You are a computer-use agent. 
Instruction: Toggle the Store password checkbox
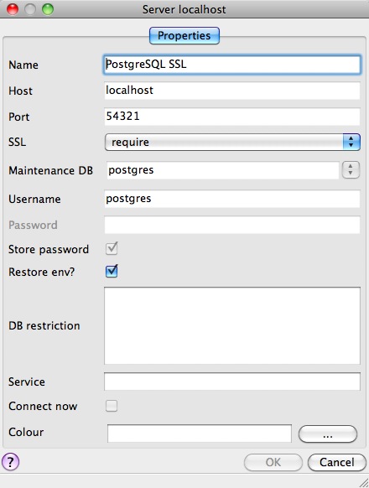[x=112, y=249]
